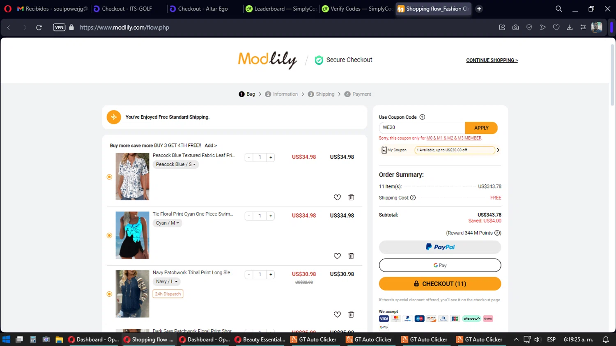The image size is (616, 346).
Task: Click the browser tab search magnifier
Action: coord(559,9)
